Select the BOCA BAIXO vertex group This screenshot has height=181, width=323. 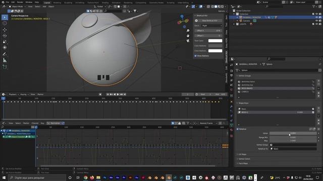[276, 88]
